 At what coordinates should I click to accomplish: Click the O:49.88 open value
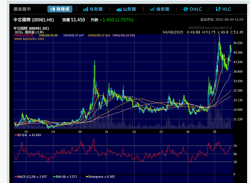tap(193, 32)
